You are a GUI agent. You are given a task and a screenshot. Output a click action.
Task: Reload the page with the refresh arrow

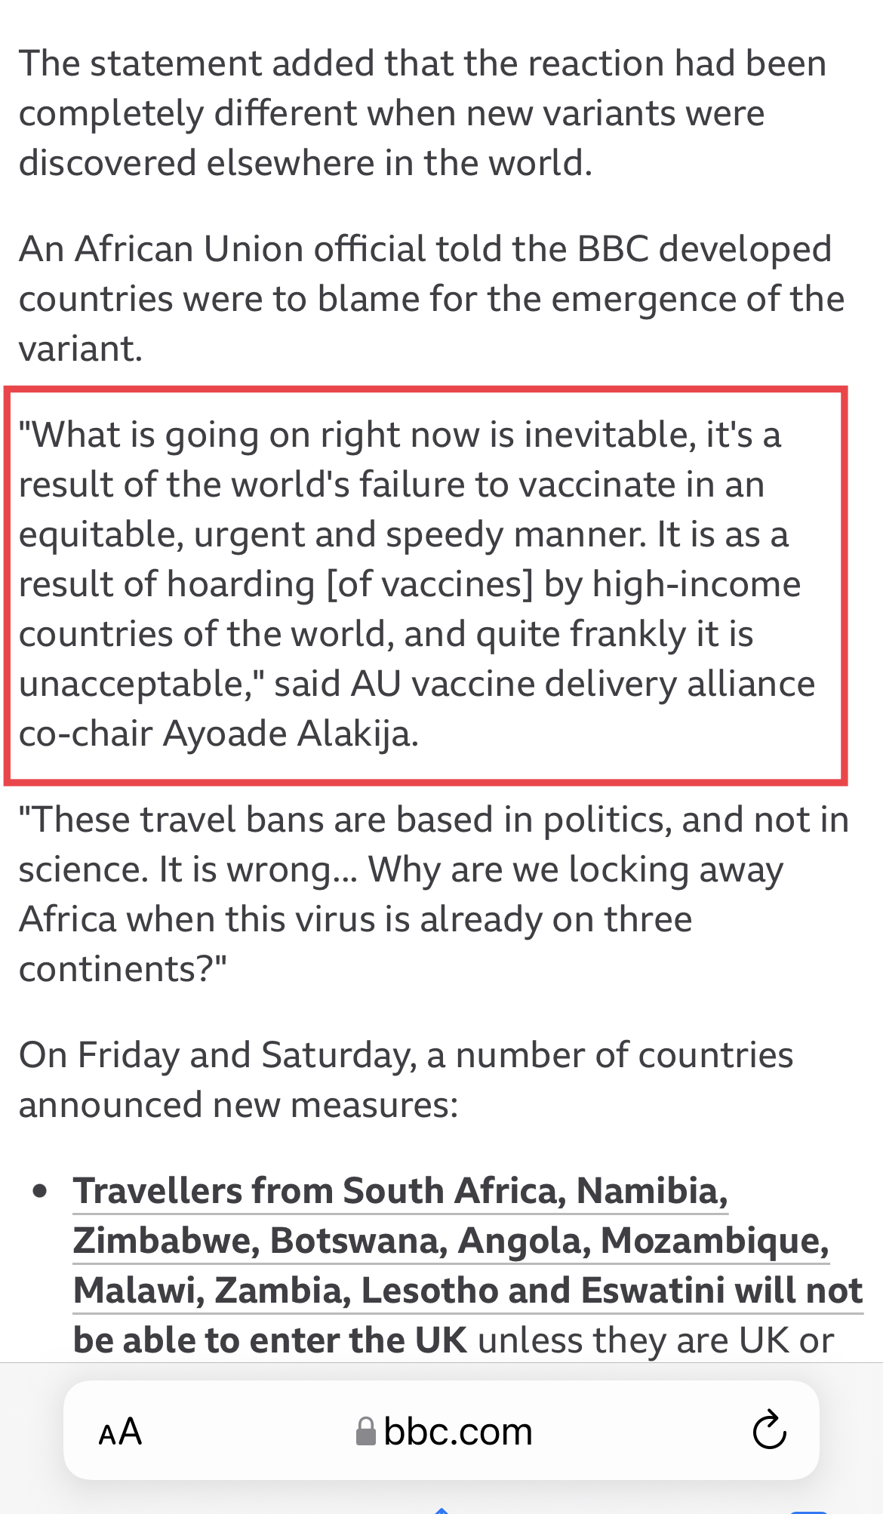769,1430
